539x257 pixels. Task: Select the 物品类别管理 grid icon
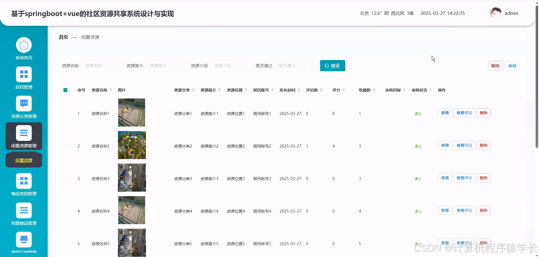24,180
